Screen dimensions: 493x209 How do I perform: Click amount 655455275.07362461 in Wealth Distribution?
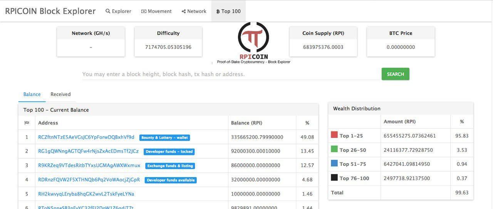point(410,136)
